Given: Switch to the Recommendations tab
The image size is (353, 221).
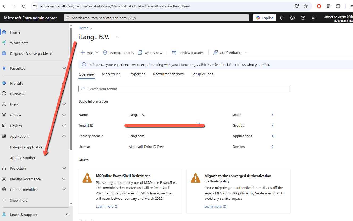Looking at the screenshot, I should point(168,74).
